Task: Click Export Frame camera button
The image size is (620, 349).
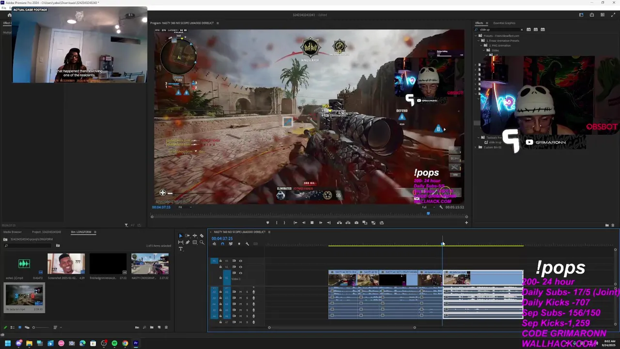Action: pyautogui.click(x=356, y=222)
